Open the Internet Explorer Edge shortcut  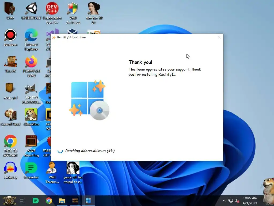click(x=31, y=40)
